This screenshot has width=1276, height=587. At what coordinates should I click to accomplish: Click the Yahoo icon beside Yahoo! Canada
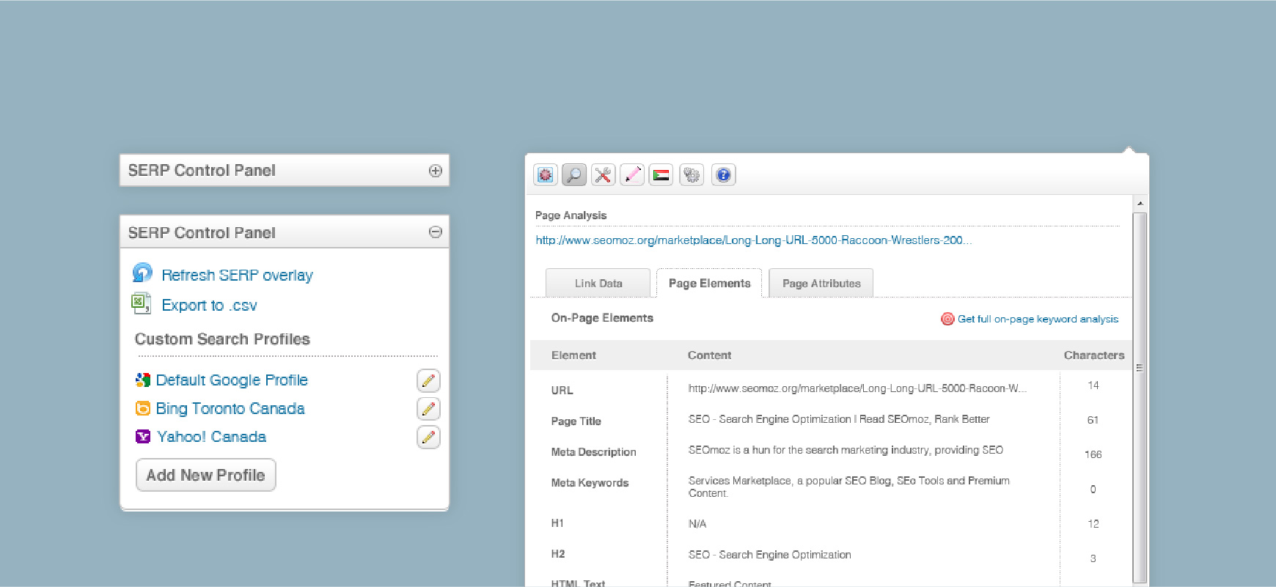pos(143,437)
